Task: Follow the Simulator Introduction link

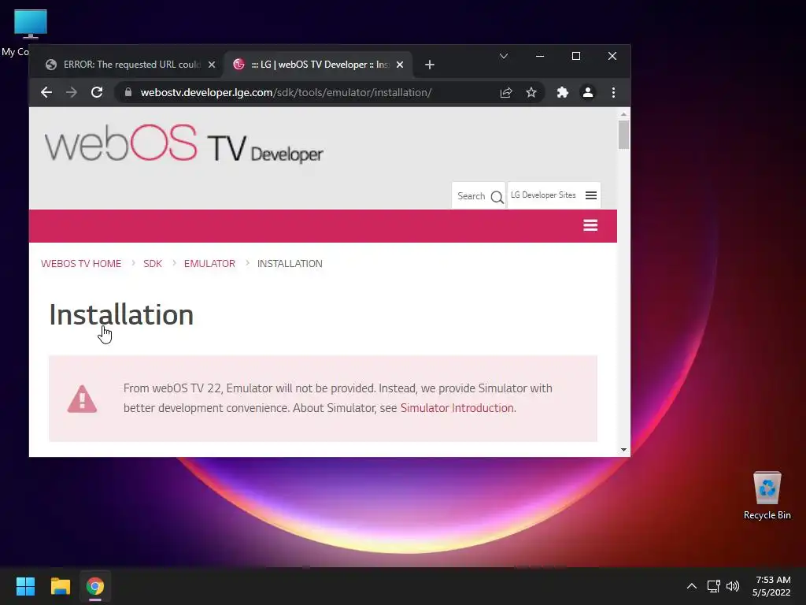Action: (x=457, y=408)
